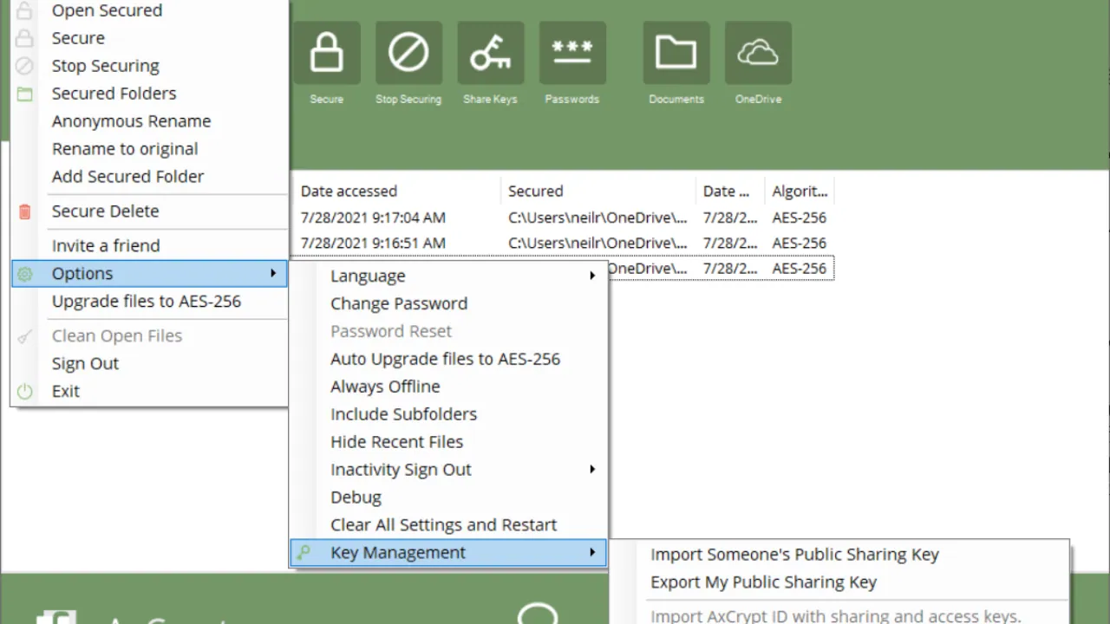Open the Passwords toolbar icon
Viewport: 1110px width, 624px height.
coord(572,53)
